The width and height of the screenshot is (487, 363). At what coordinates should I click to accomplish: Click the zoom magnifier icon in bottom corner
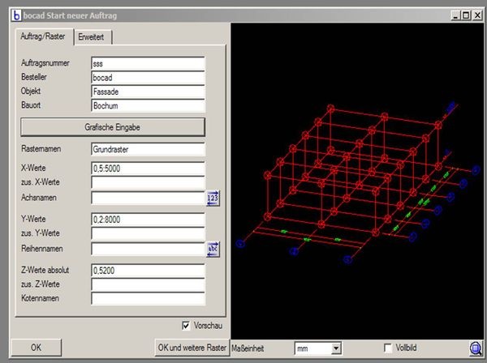point(476,348)
